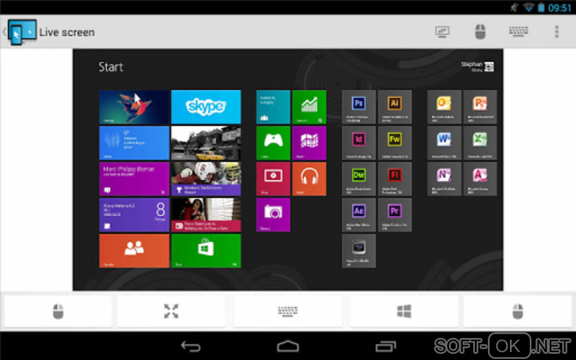Launch Adobe Dreamweaver tile

click(359, 179)
